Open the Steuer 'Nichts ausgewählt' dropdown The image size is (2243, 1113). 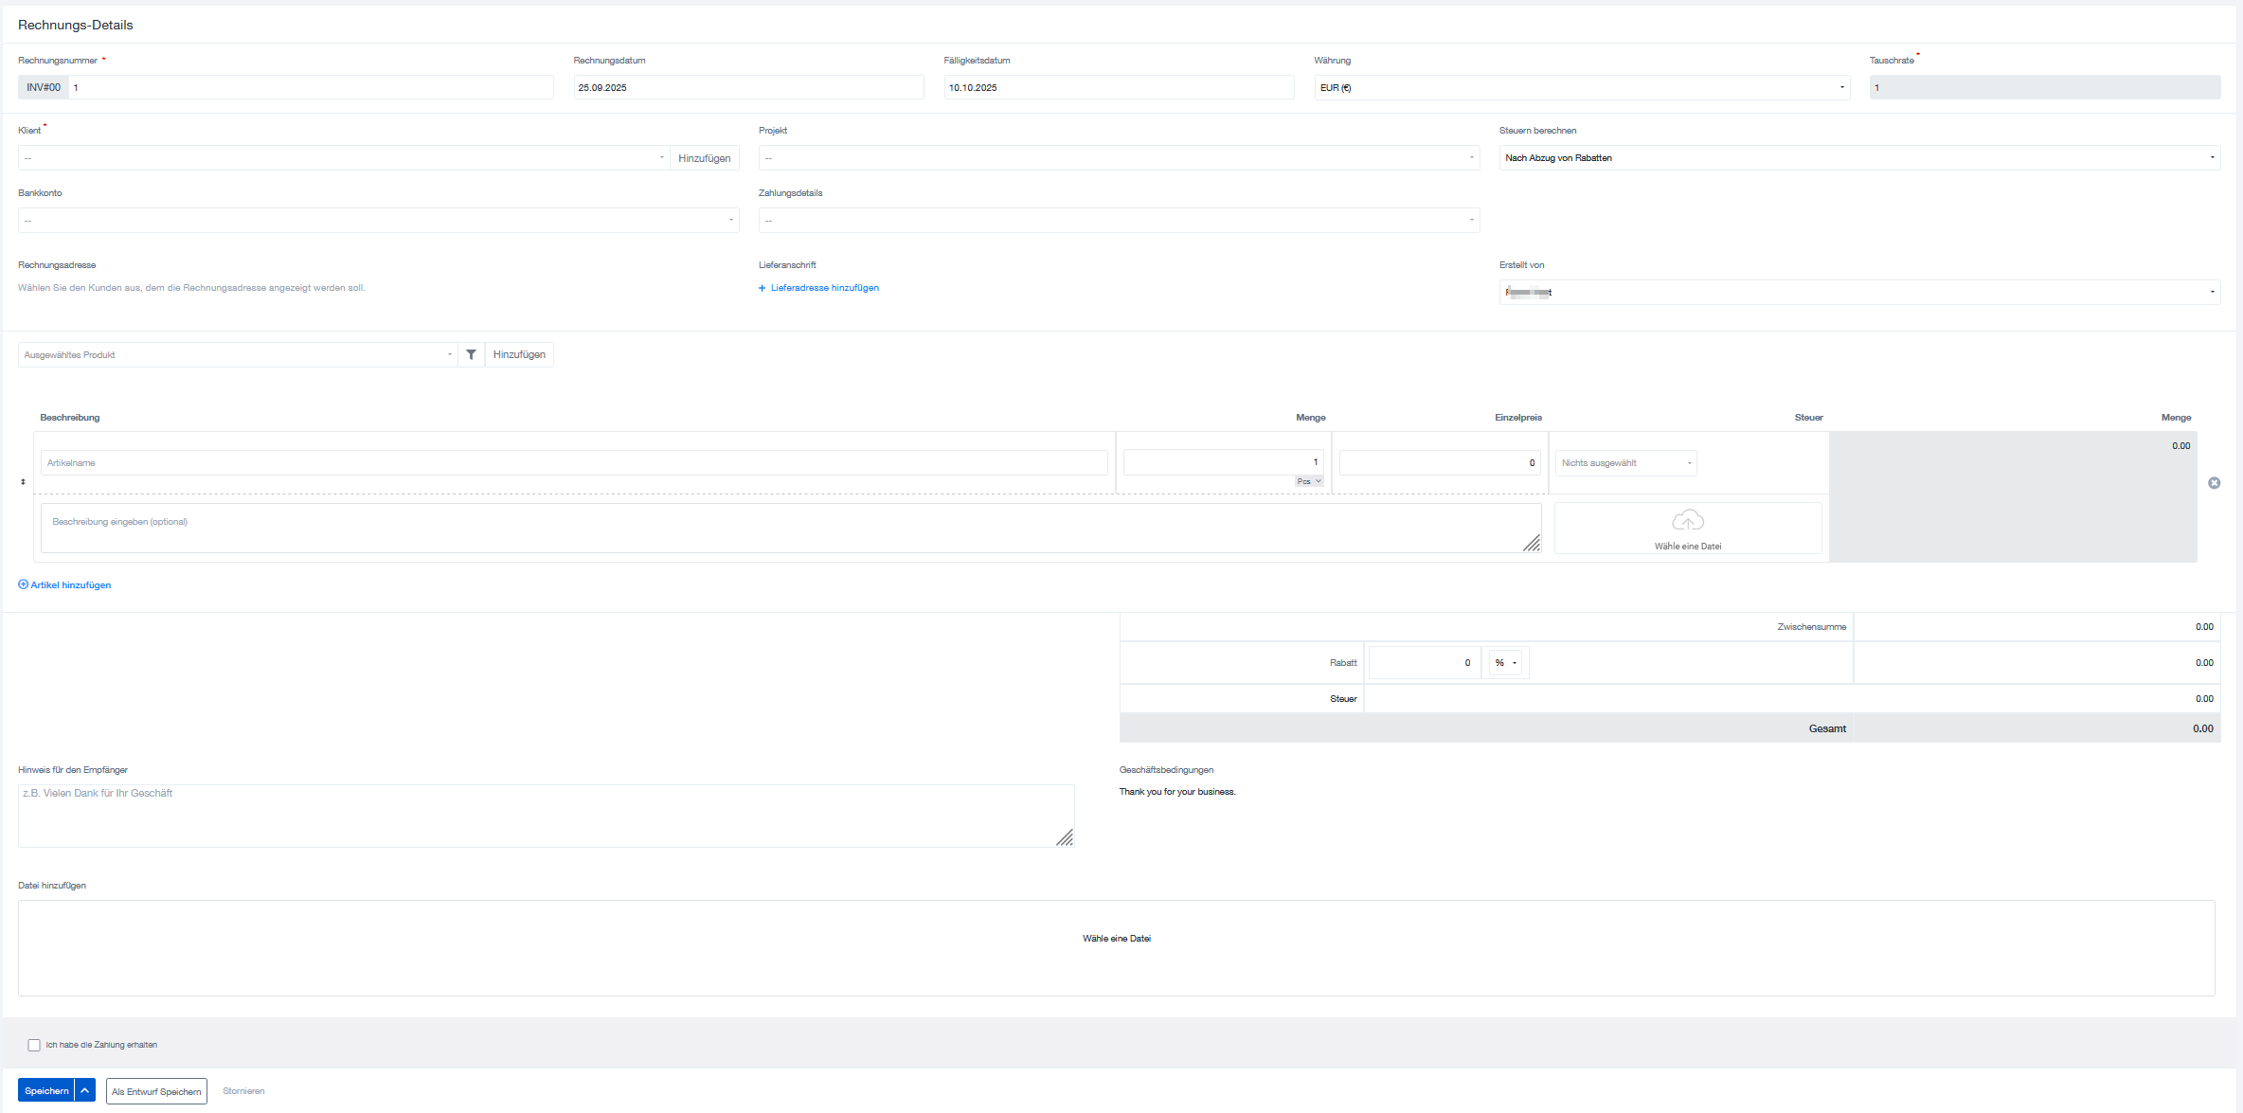coord(1625,463)
